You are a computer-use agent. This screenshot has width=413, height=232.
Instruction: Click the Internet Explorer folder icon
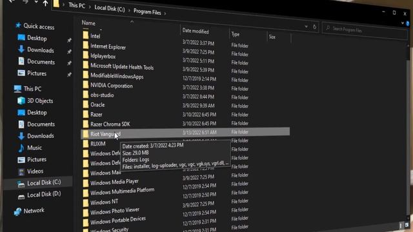tap(86, 45)
